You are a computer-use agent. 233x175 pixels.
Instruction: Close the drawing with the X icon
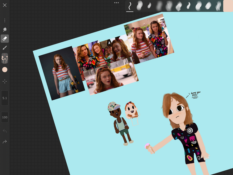pyautogui.click(x=5, y=5)
